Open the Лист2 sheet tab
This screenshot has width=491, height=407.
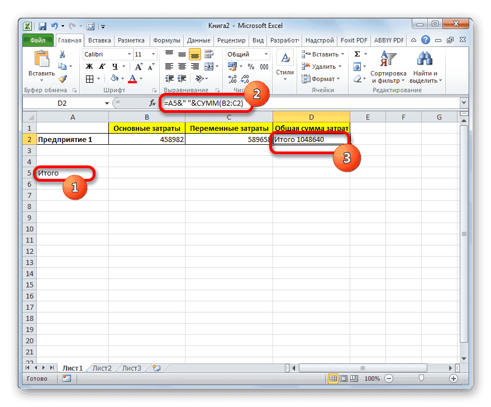point(102,368)
